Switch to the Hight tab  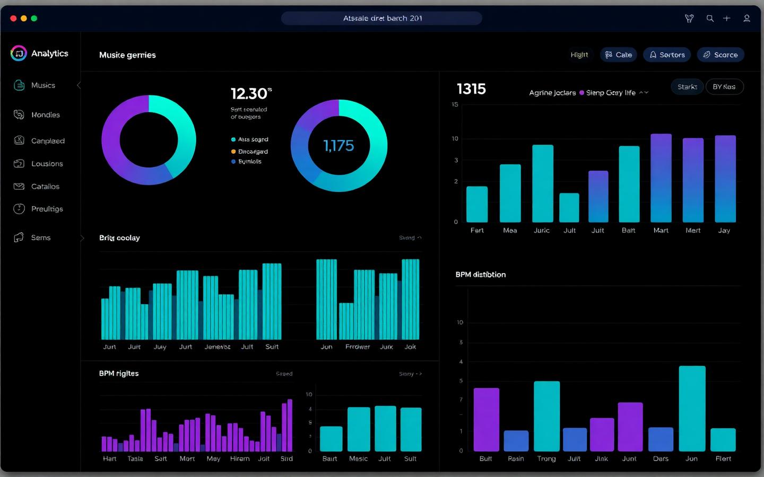[579, 55]
